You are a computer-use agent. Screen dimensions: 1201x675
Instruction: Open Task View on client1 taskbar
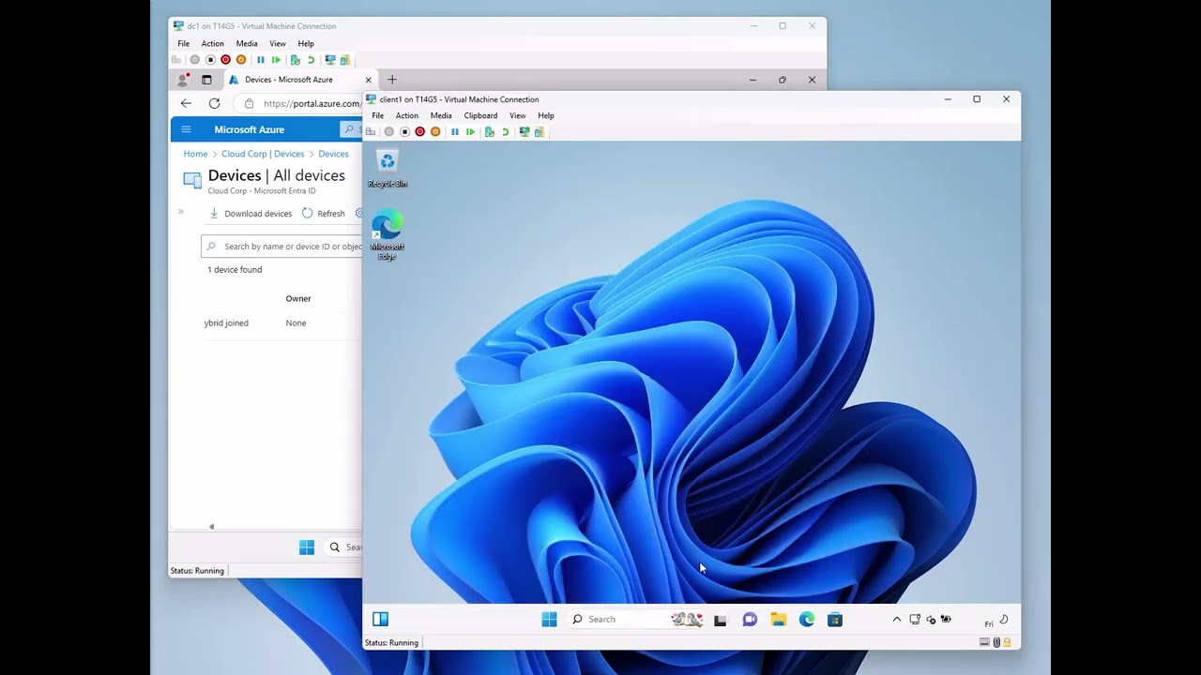[721, 620]
